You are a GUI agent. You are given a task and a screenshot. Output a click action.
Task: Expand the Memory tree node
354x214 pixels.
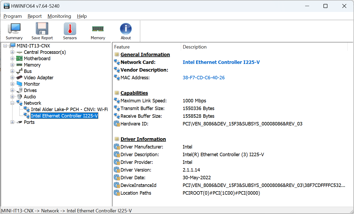click(x=12, y=65)
